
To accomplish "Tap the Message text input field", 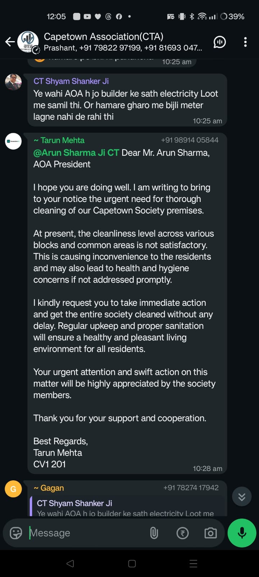I will (x=86, y=533).
